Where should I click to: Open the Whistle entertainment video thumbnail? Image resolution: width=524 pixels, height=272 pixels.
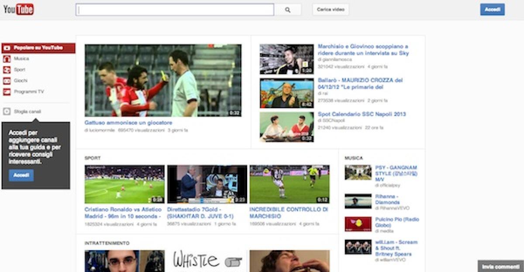coord(207,261)
